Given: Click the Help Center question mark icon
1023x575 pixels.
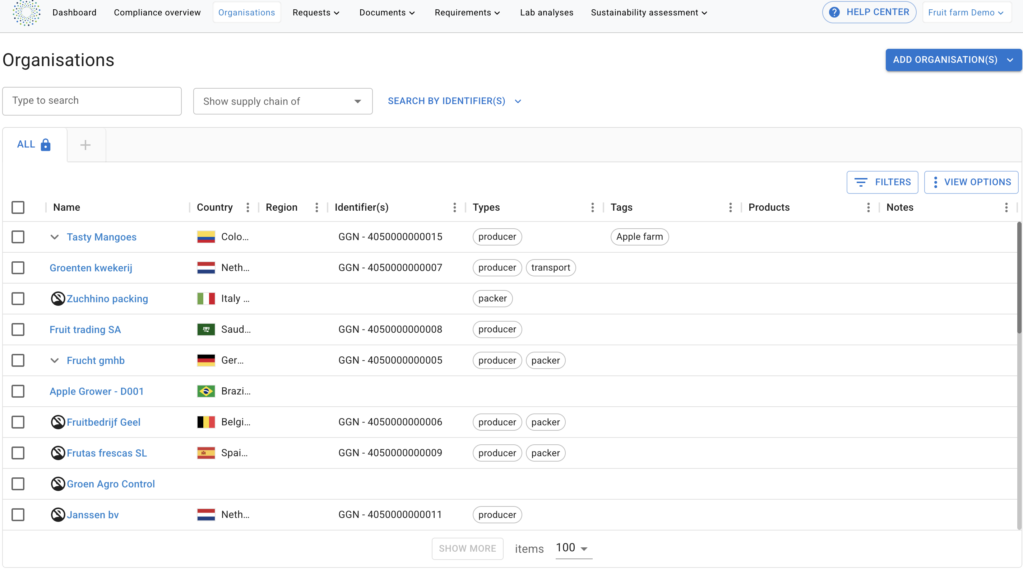Looking at the screenshot, I should [x=834, y=12].
